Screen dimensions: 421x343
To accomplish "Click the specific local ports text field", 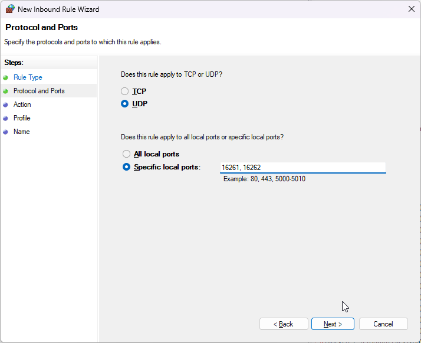I will (x=302, y=168).
